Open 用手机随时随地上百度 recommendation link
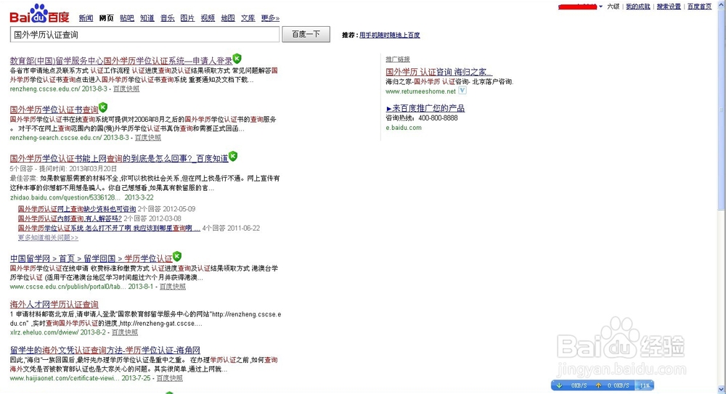The image size is (726, 394). coord(390,35)
